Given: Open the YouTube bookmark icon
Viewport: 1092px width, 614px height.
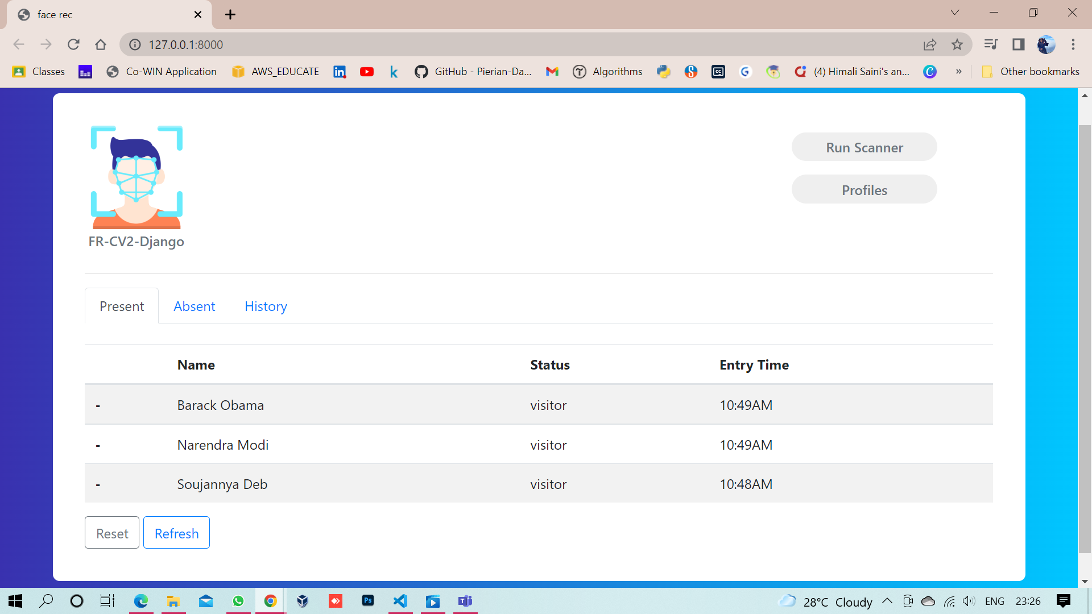Looking at the screenshot, I should (367, 72).
